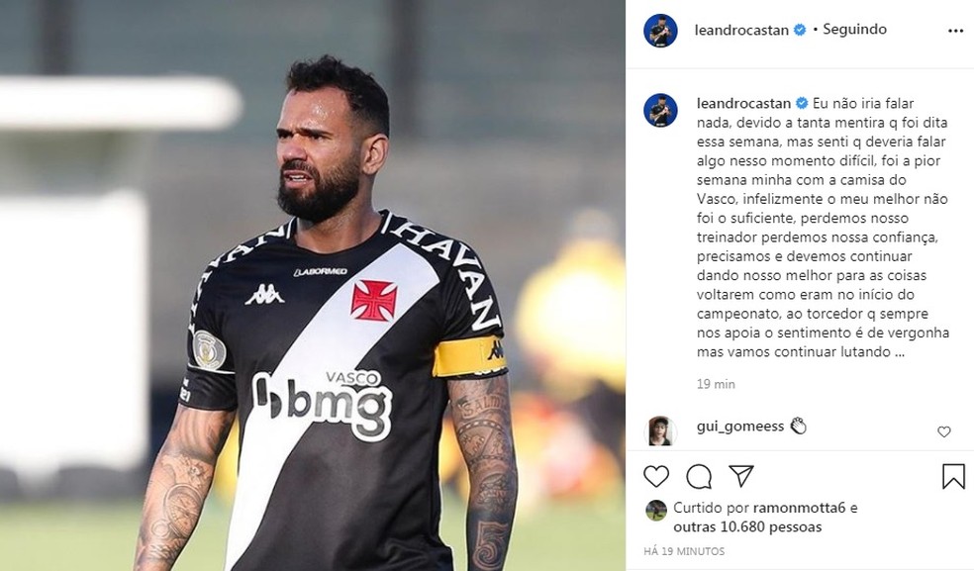The height and width of the screenshot is (571, 974).
Task: Like the post with the heart icon
Action: pos(656,477)
